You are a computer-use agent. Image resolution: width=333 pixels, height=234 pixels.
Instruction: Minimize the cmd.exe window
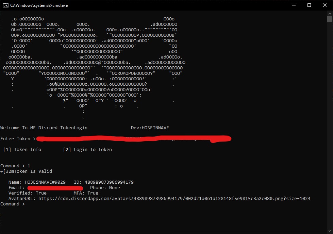coord(294,5)
